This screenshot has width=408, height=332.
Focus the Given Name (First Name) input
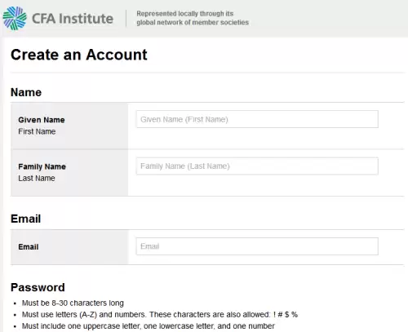tap(257, 119)
